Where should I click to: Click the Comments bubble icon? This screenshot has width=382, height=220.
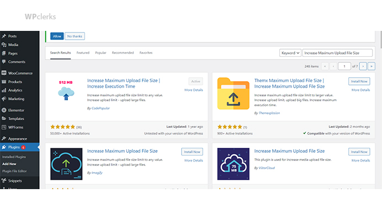(4, 62)
